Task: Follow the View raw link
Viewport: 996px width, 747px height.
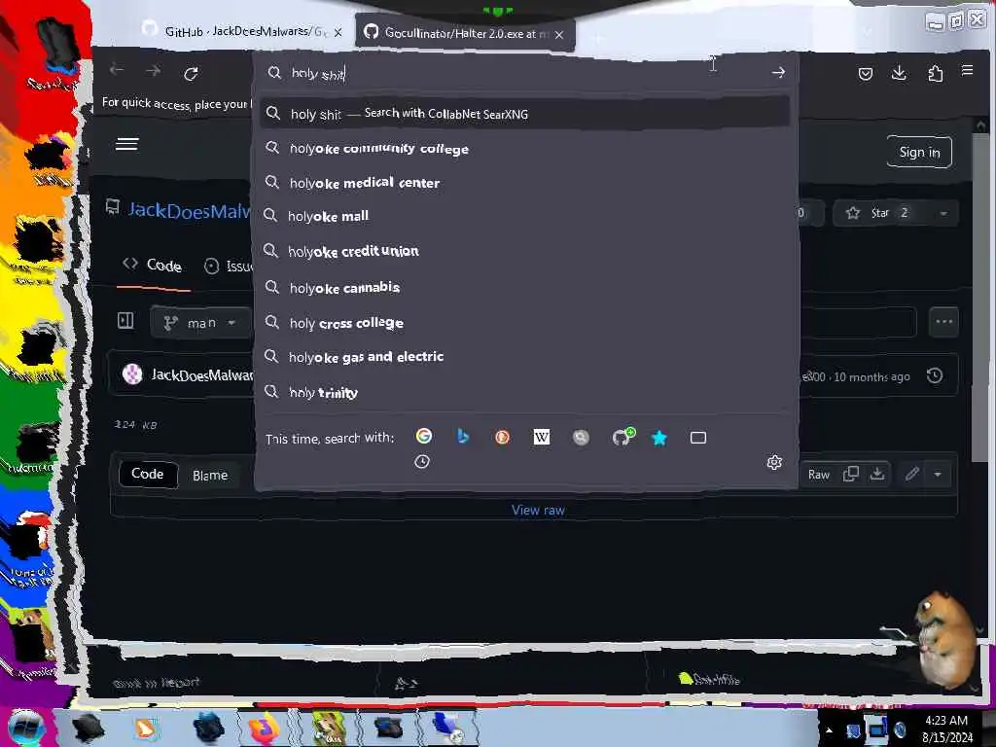Action: pos(538,510)
